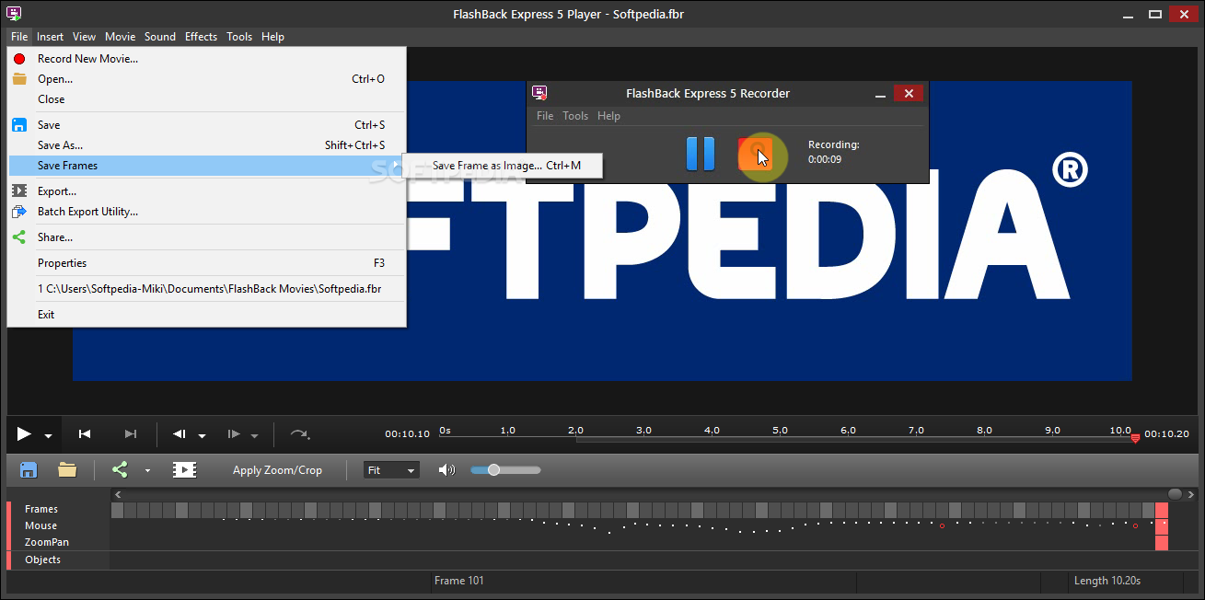Screen dimensions: 1205x600
Task: Choose Close in the File menu
Action: tap(206, 99)
